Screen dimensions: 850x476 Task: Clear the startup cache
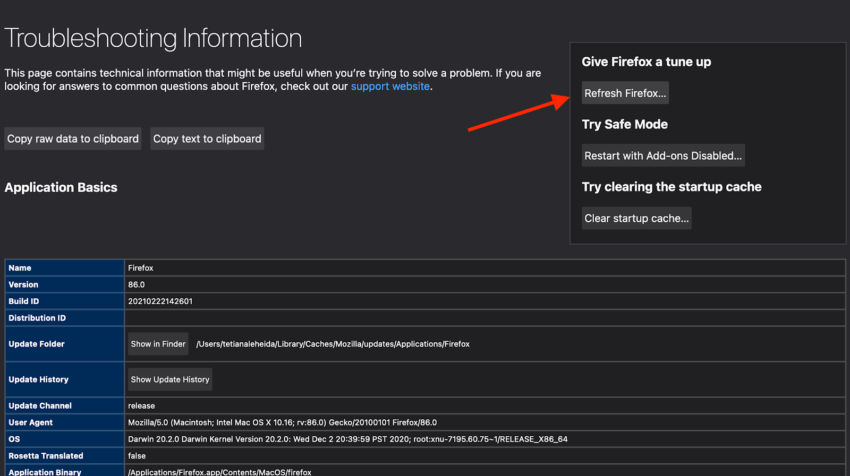point(636,218)
